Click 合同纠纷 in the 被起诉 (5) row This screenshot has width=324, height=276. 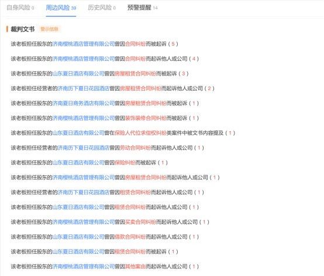tap(135, 44)
